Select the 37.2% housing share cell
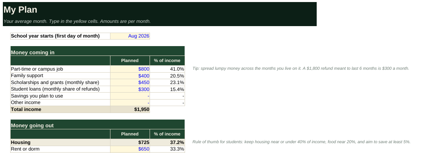This screenshot has width=430, height=153. (167, 142)
